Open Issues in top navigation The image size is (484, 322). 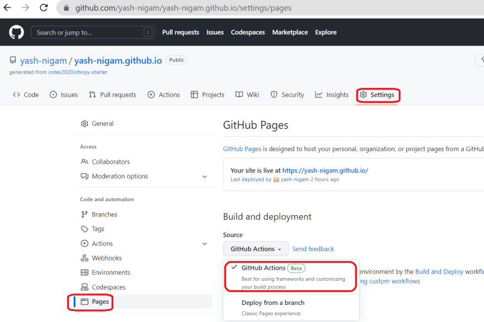coord(215,32)
